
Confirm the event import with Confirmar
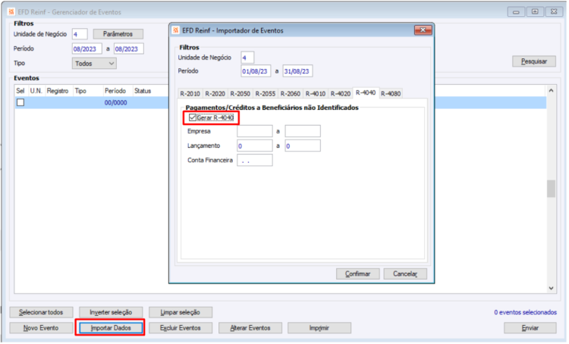click(358, 274)
